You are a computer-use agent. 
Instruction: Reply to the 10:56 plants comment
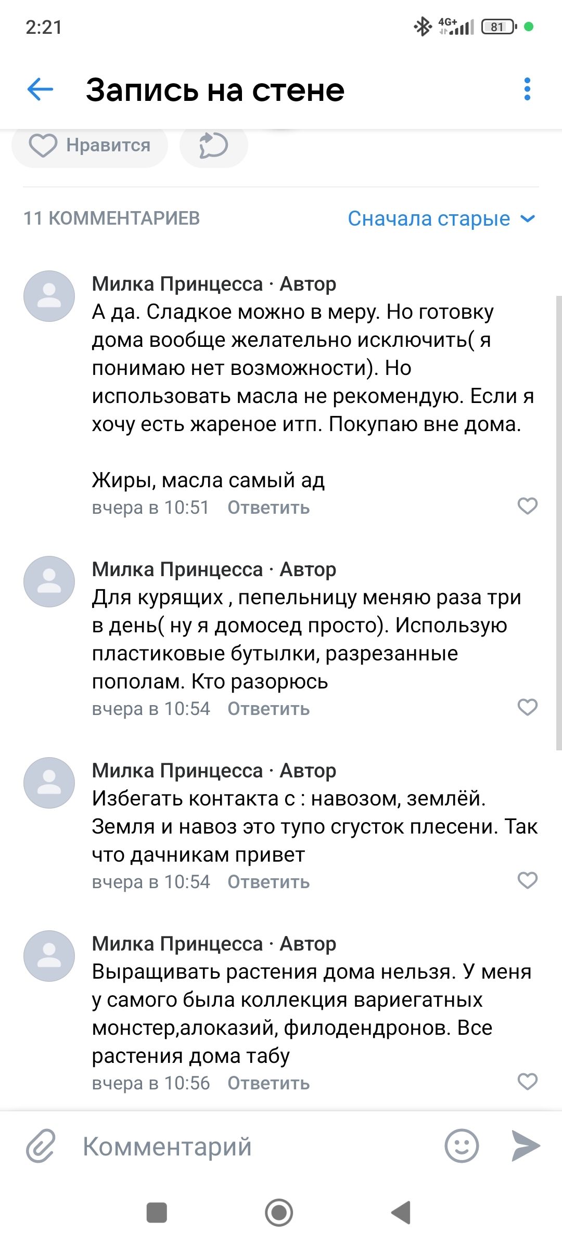(x=269, y=1084)
